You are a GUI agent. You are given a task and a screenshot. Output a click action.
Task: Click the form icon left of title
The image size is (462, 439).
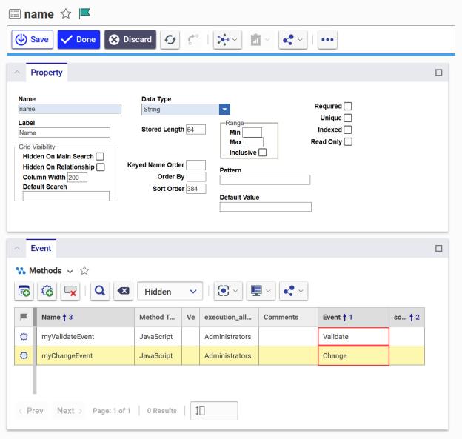pos(15,14)
